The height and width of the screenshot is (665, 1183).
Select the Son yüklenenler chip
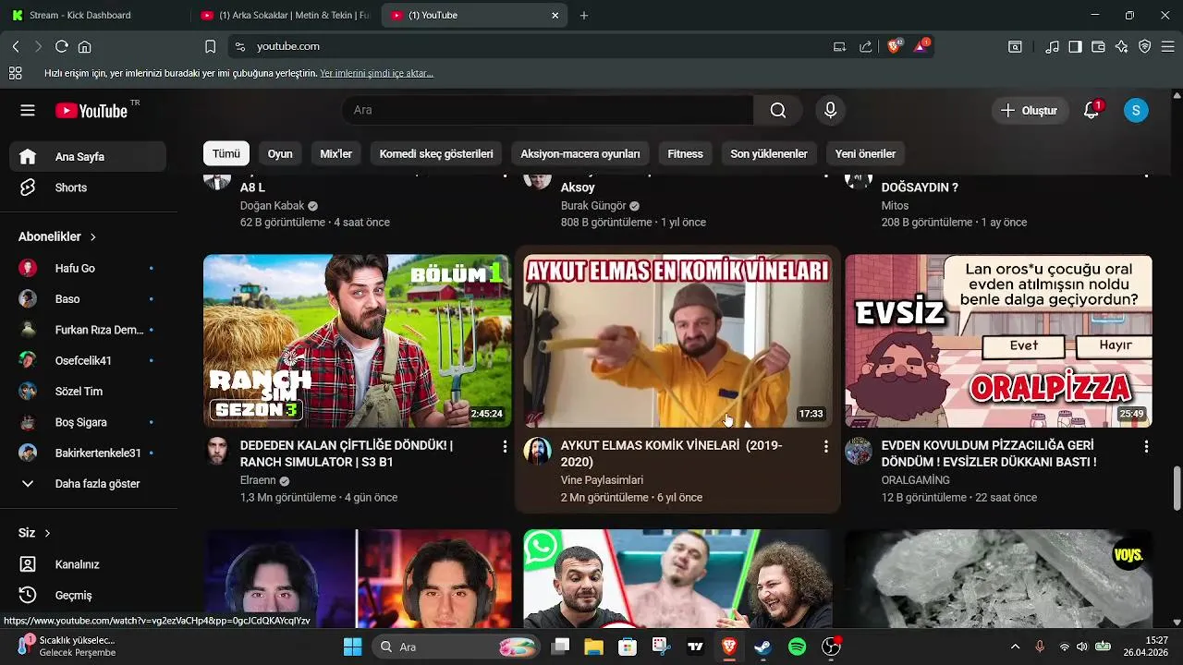coord(769,153)
